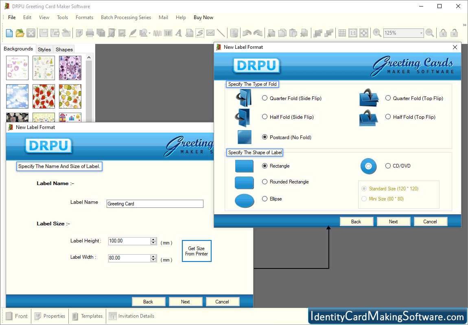The width and height of the screenshot is (468, 325).
Task: Click the Label Height value field
Action: (x=129, y=241)
